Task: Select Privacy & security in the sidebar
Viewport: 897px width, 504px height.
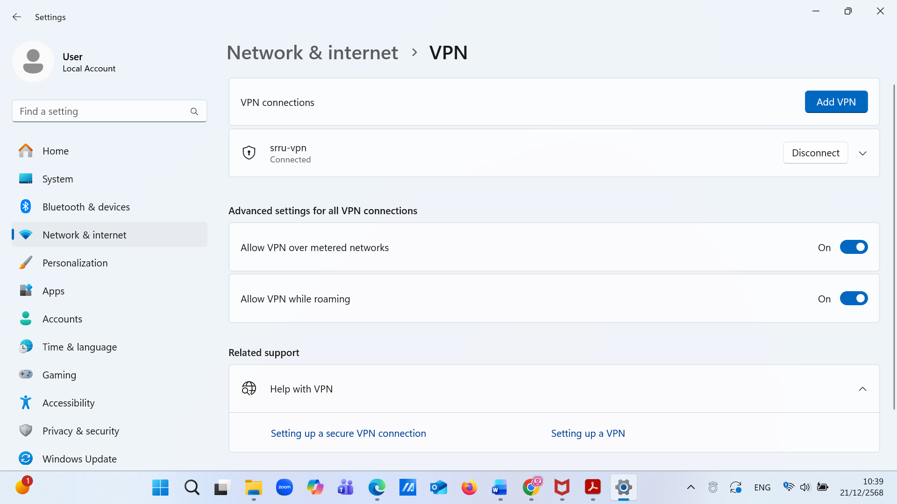Action: click(x=80, y=431)
